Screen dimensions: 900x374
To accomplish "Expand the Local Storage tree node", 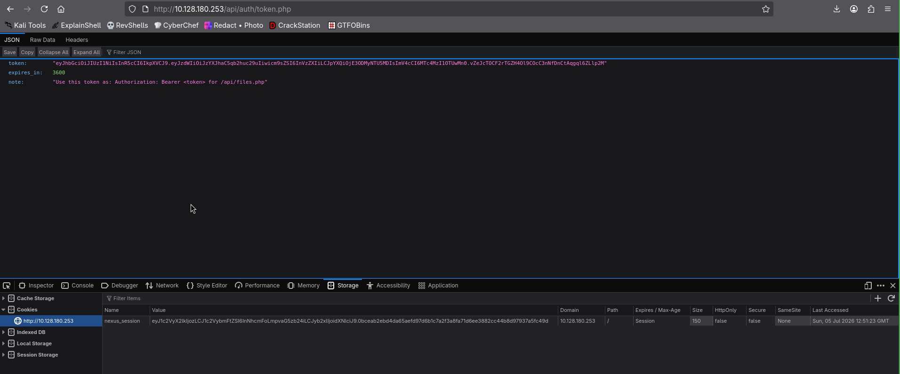I will pyautogui.click(x=4, y=343).
